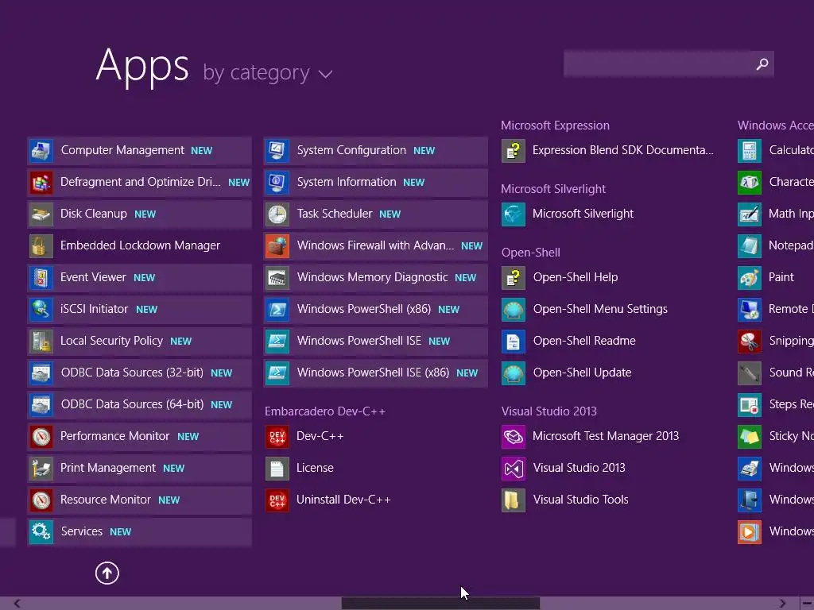Screen dimensions: 814x610
Task: Open Expression Blend SDK Documentation icon
Action: 514,150
